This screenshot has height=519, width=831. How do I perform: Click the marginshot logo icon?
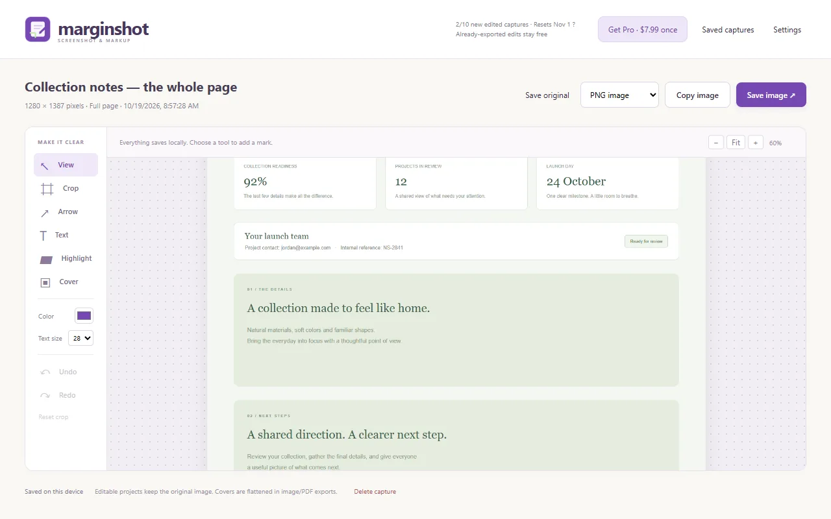tap(38, 29)
